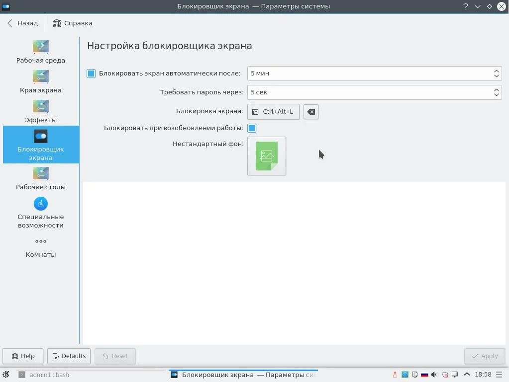509x382 pixels.
Task: Expand hidden system tray icons arrow
Action: (x=467, y=375)
